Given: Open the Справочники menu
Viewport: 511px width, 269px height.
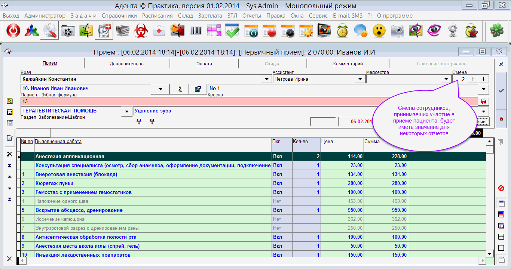Looking at the screenshot, I should 119,16.
